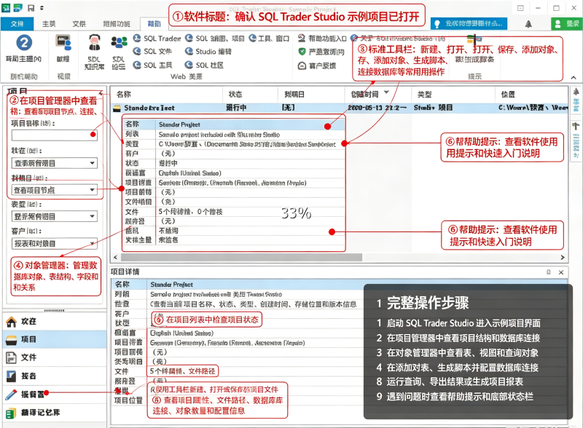Switch to the 附加功能 ribbon tab
Image resolution: width=583 pixels, height=428 pixels.
coord(117,24)
